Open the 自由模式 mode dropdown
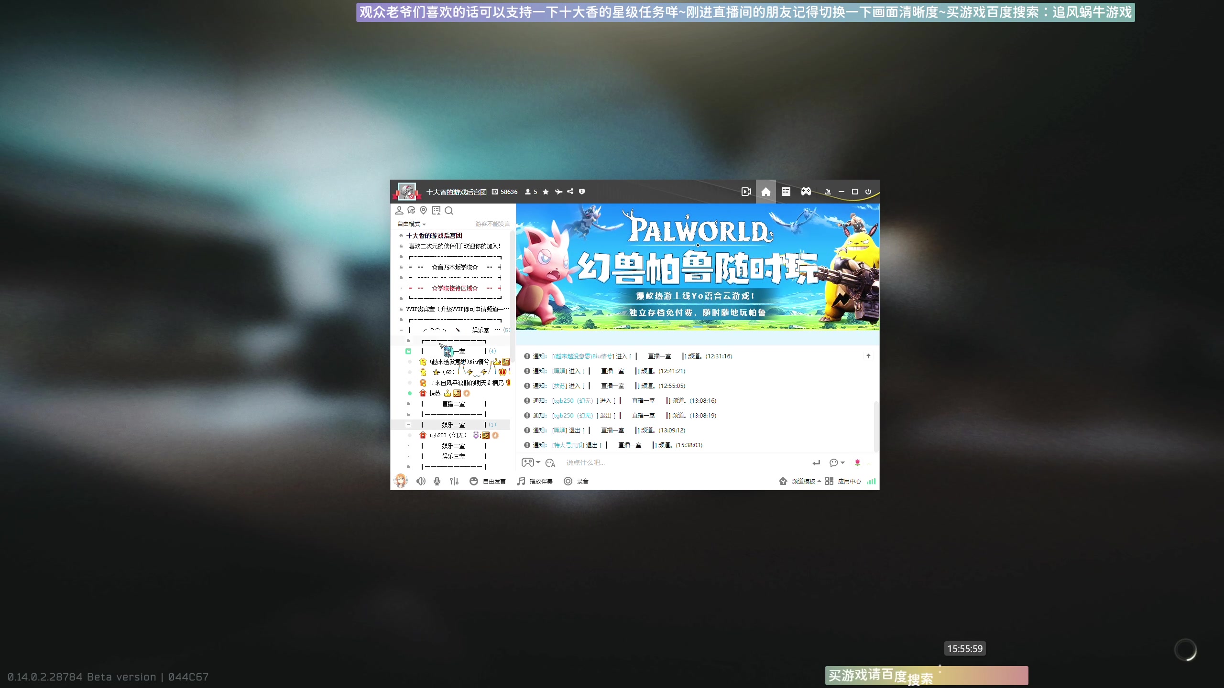Screen dimensions: 1224x688 tap(411, 224)
